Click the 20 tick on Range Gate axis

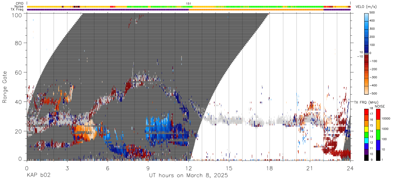(x=19, y=131)
